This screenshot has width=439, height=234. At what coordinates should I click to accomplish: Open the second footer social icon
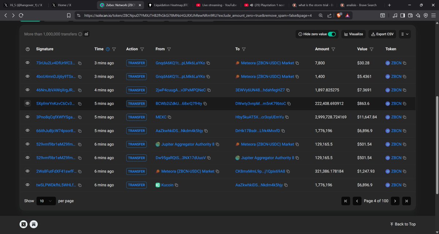pyautogui.click(x=33, y=224)
